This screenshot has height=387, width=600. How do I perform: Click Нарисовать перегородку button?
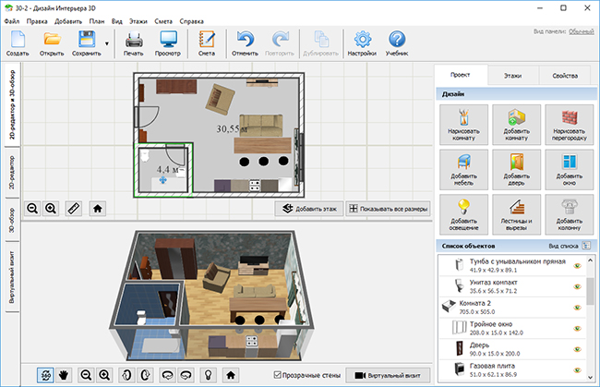tap(570, 125)
